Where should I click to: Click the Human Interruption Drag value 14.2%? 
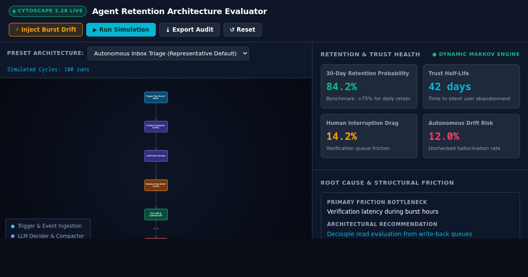click(341, 136)
